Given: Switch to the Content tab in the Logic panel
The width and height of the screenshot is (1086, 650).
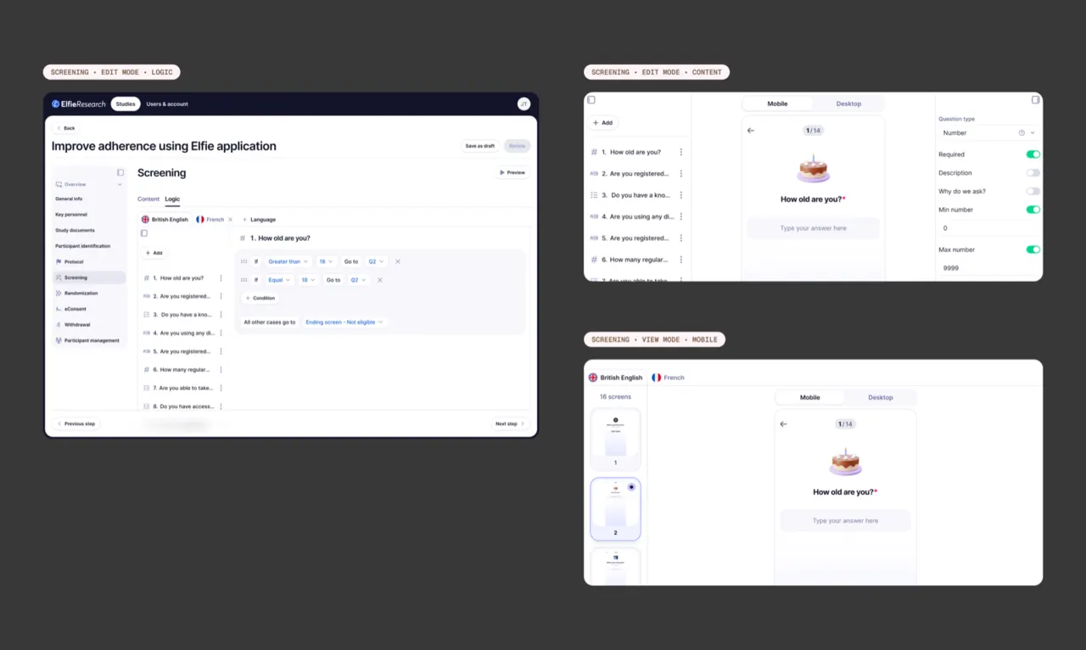Looking at the screenshot, I should 148,199.
